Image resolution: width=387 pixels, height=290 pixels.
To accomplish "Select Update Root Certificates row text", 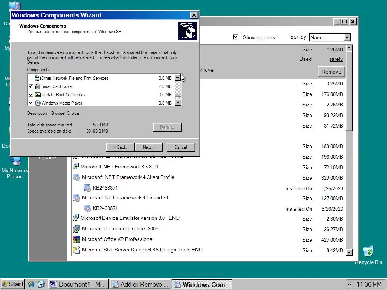I will click(x=63, y=95).
